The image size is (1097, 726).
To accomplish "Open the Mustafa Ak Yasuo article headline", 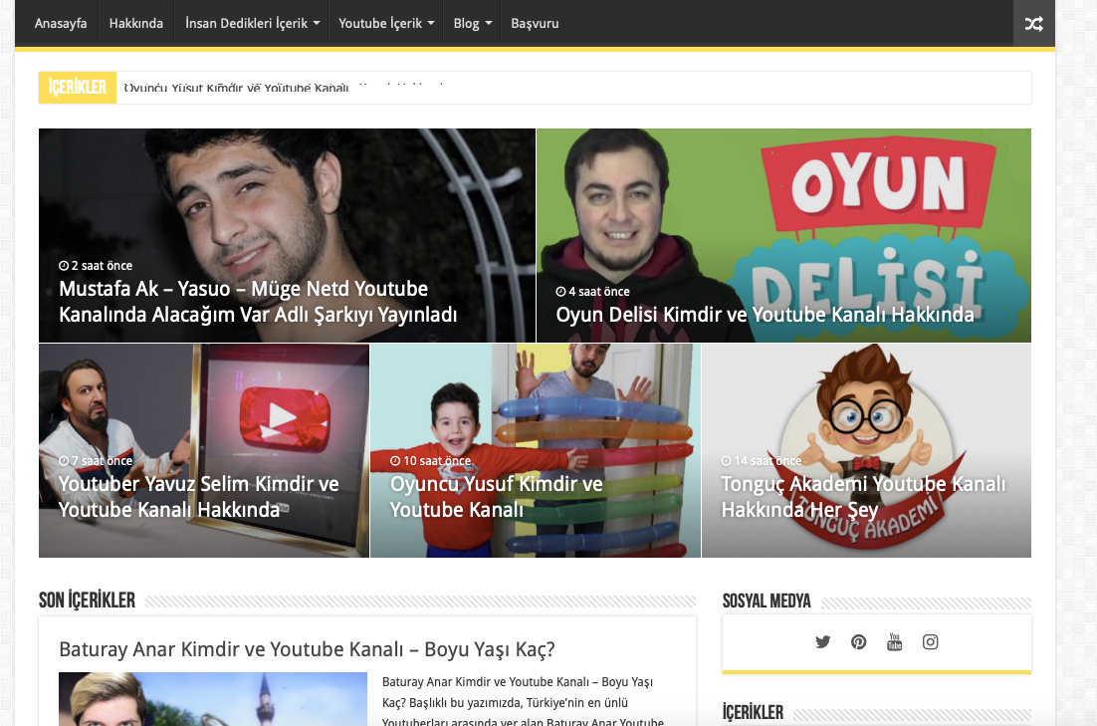I will [258, 302].
